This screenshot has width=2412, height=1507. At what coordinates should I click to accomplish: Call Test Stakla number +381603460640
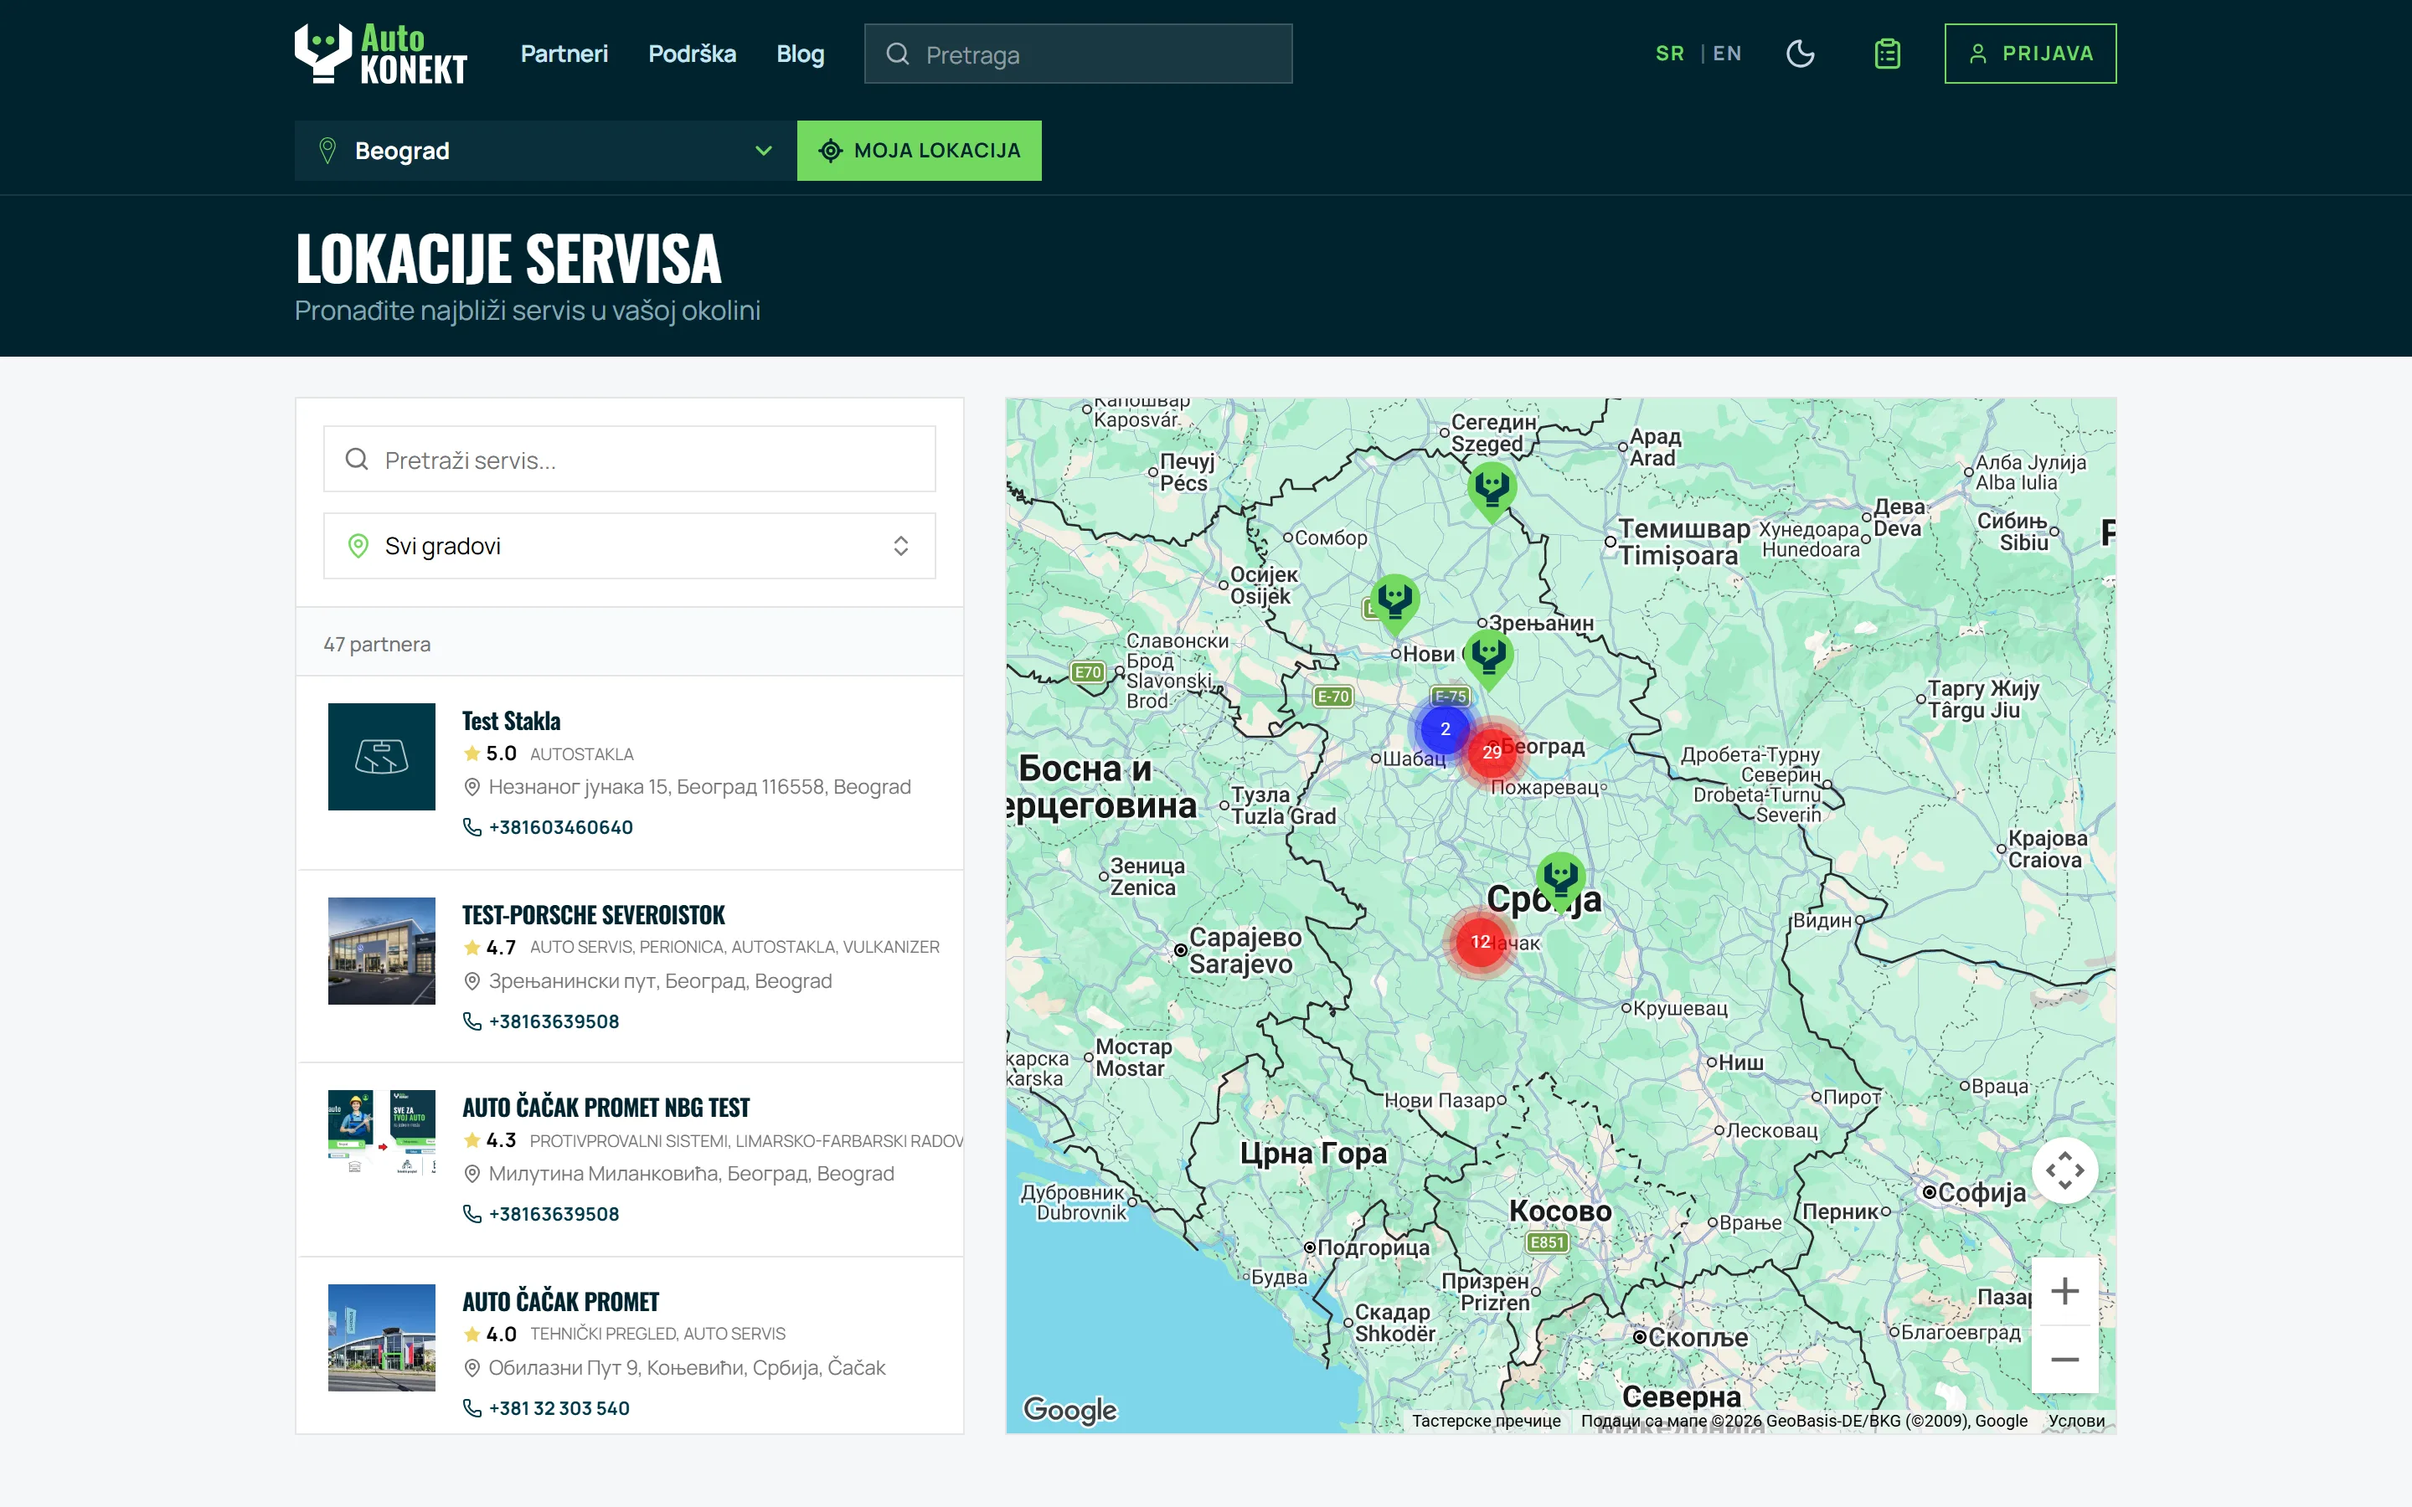coord(560,827)
